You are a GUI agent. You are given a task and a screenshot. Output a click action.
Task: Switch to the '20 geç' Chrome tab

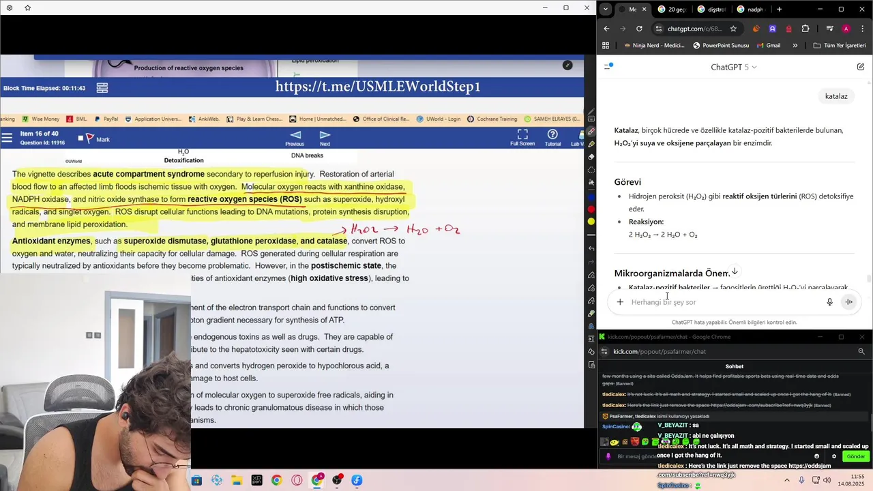[672, 10]
